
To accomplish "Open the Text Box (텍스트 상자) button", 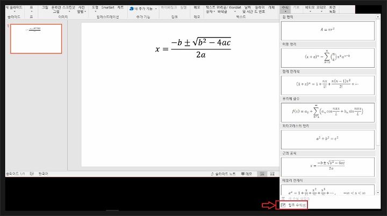I will pyautogui.click(x=211, y=9).
